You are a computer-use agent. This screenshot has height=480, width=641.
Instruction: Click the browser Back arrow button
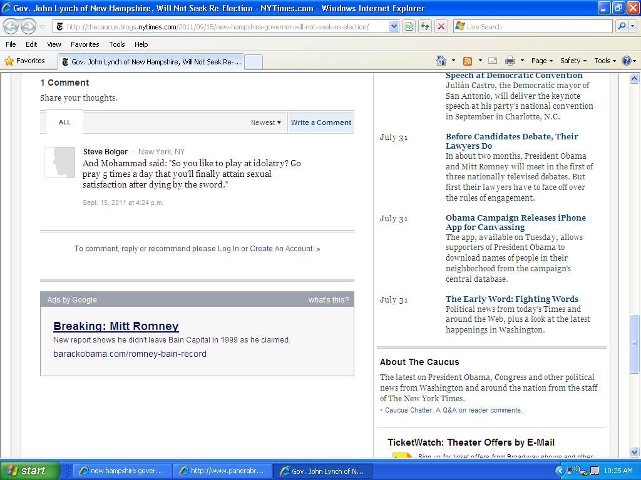click(11, 27)
